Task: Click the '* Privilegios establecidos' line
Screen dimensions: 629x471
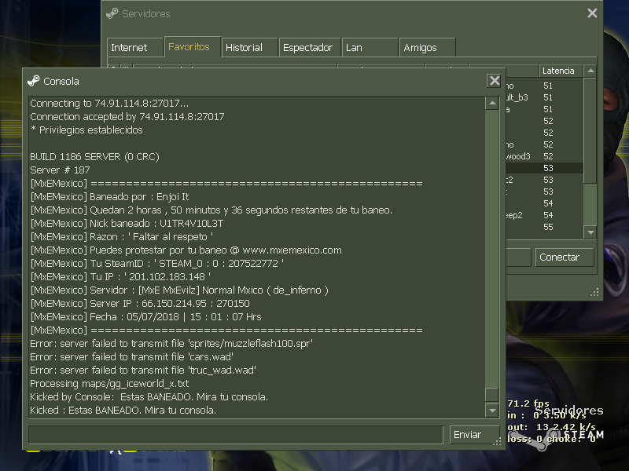Action: click(86, 130)
